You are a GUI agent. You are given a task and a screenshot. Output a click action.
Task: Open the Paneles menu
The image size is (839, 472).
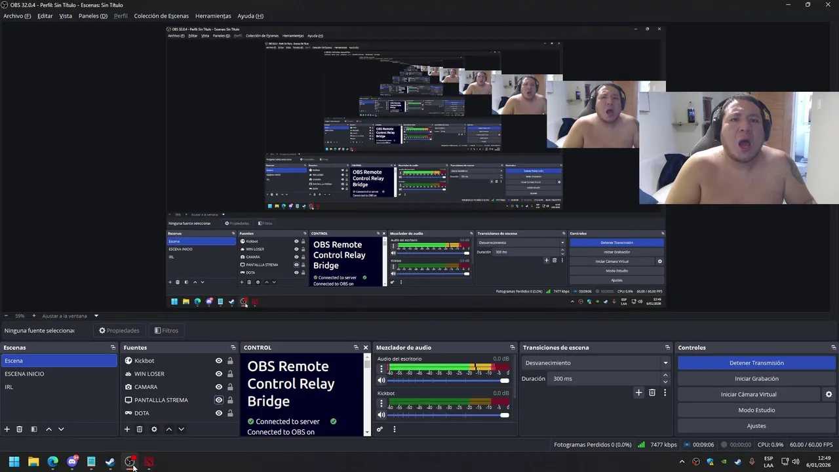[93, 16]
